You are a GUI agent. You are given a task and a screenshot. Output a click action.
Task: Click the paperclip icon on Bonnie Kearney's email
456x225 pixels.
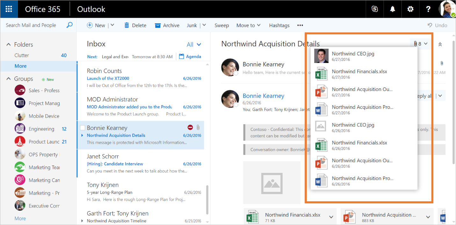click(x=198, y=127)
